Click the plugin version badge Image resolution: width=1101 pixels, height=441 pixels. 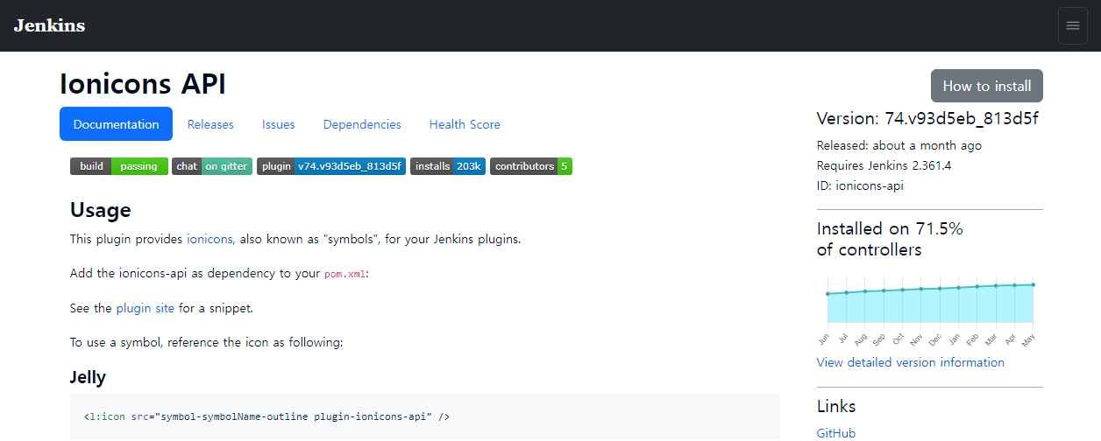331,166
